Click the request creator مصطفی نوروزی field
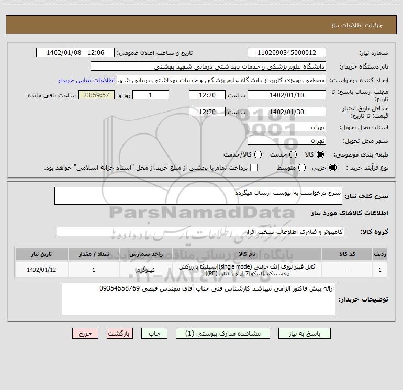403x390 pixels. 221,80
